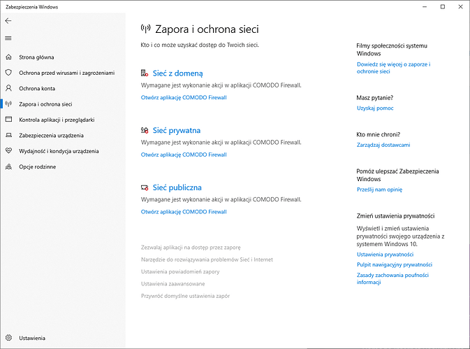Open Zabezpieczenia urządzenia section
Image resolution: width=470 pixels, height=349 pixels.
coord(51,135)
